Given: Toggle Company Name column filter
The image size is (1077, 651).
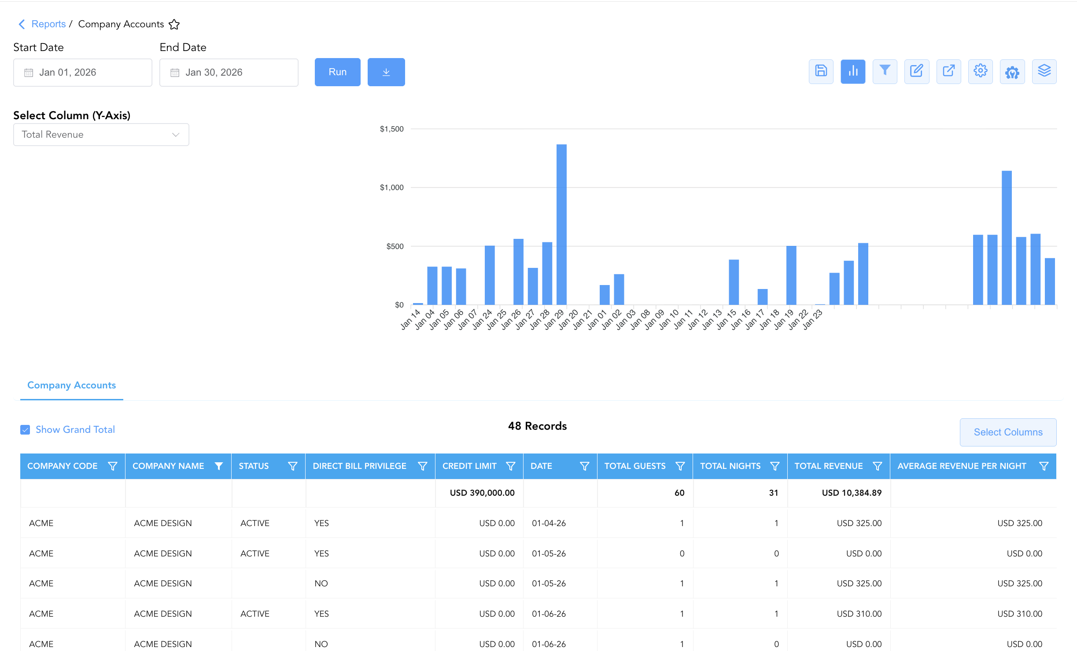Looking at the screenshot, I should [x=218, y=466].
